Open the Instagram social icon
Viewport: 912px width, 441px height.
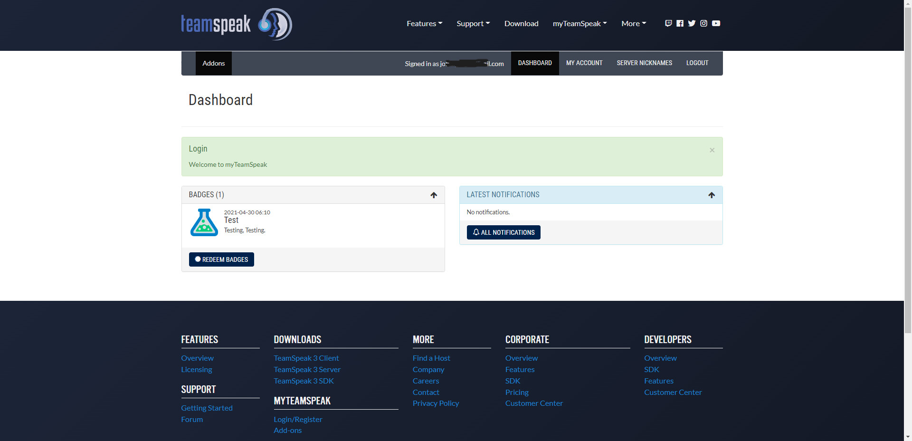tap(703, 23)
